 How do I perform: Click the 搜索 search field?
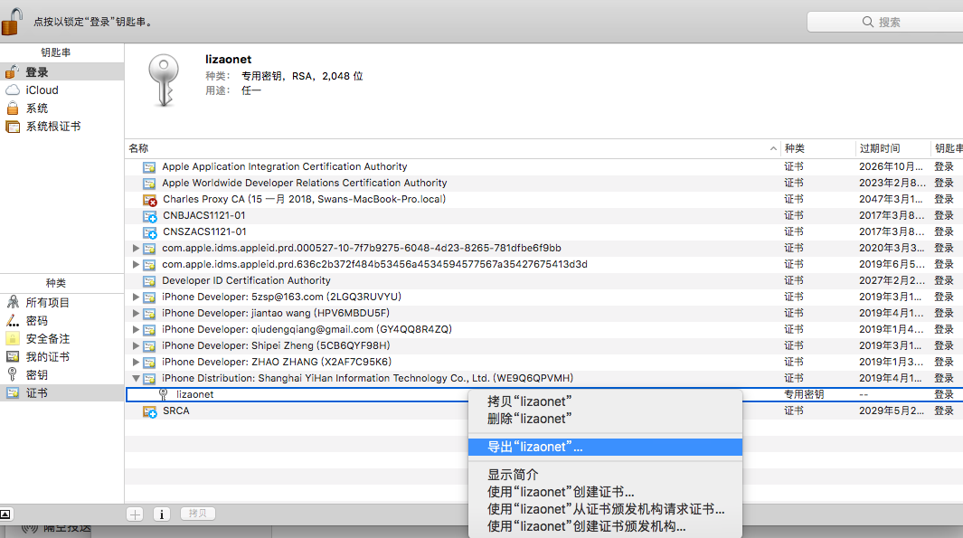(884, 22)
